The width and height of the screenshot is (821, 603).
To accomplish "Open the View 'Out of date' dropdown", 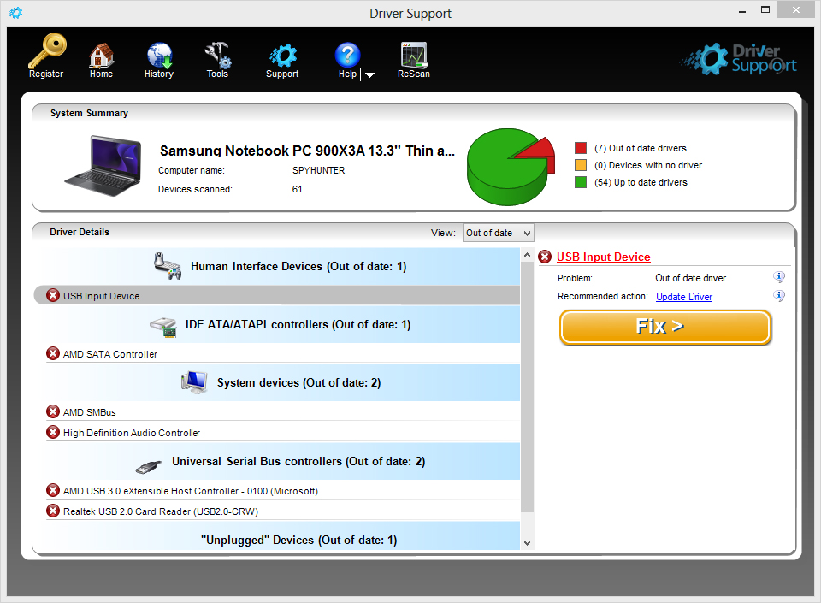I will click(498, 233).
